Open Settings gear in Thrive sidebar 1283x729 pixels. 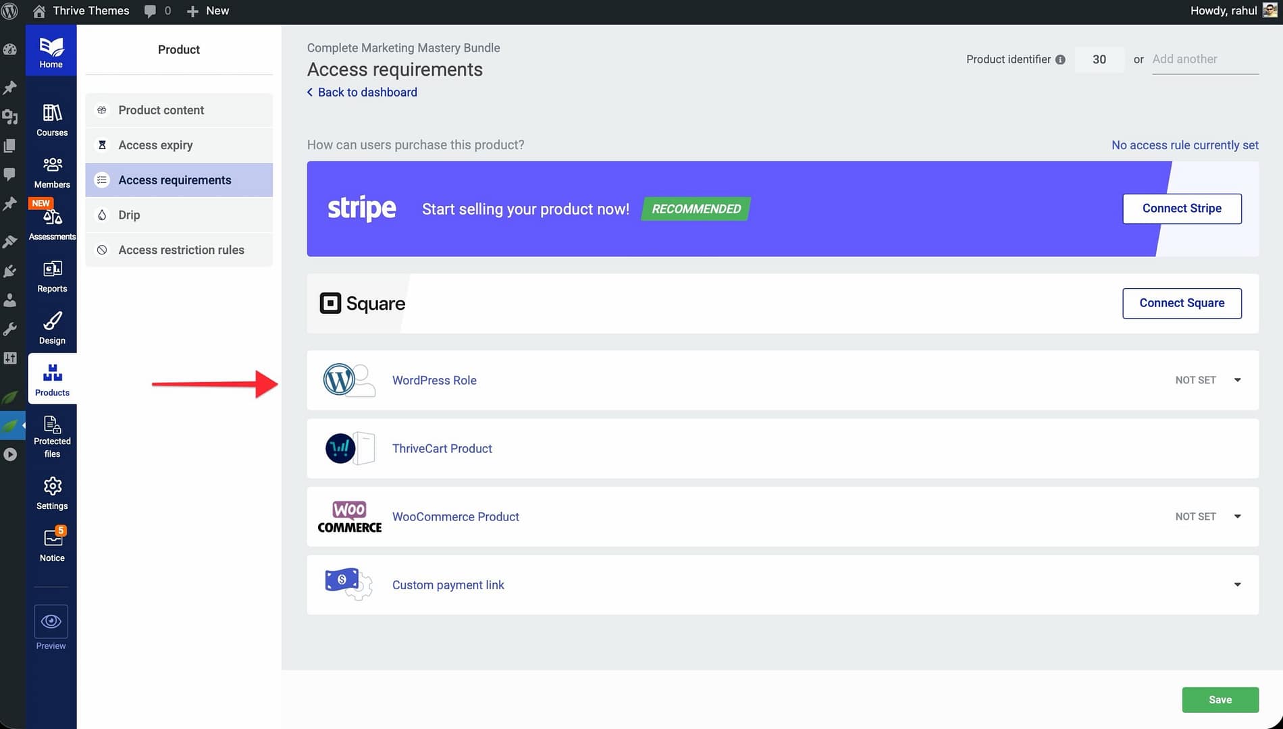(52, 487)
